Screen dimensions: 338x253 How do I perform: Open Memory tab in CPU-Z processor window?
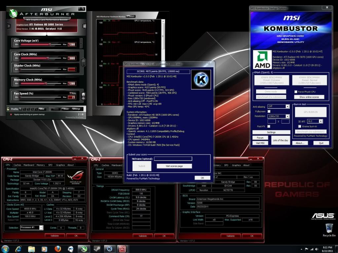[x=41, y=165]
